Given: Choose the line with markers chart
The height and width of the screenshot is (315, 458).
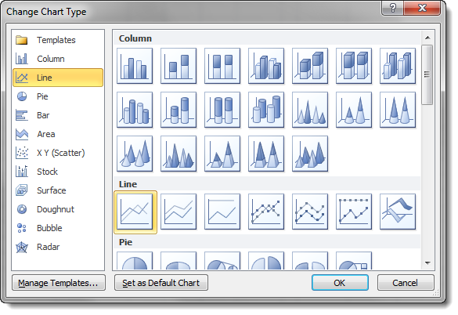Looking at the screenshot, I should (266, 212).
